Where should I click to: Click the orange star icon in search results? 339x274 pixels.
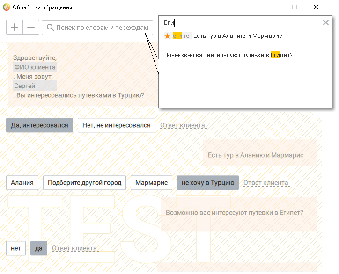click(167, 36)
